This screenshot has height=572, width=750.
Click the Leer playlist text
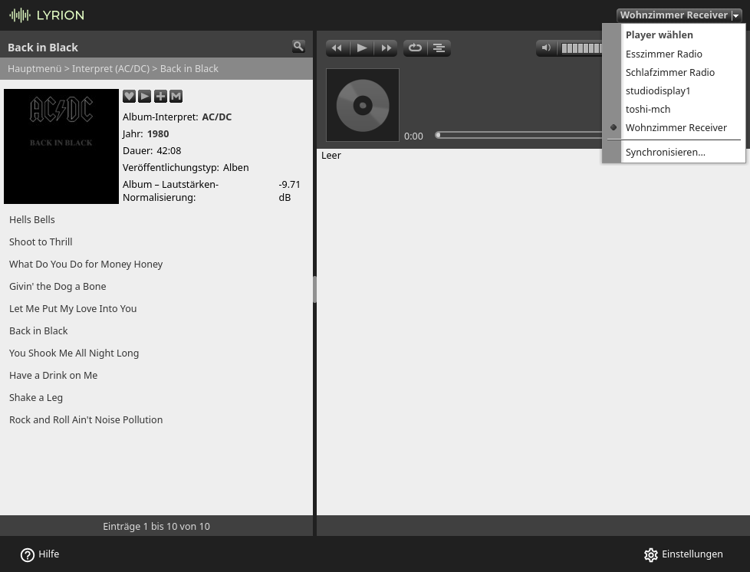331,156
